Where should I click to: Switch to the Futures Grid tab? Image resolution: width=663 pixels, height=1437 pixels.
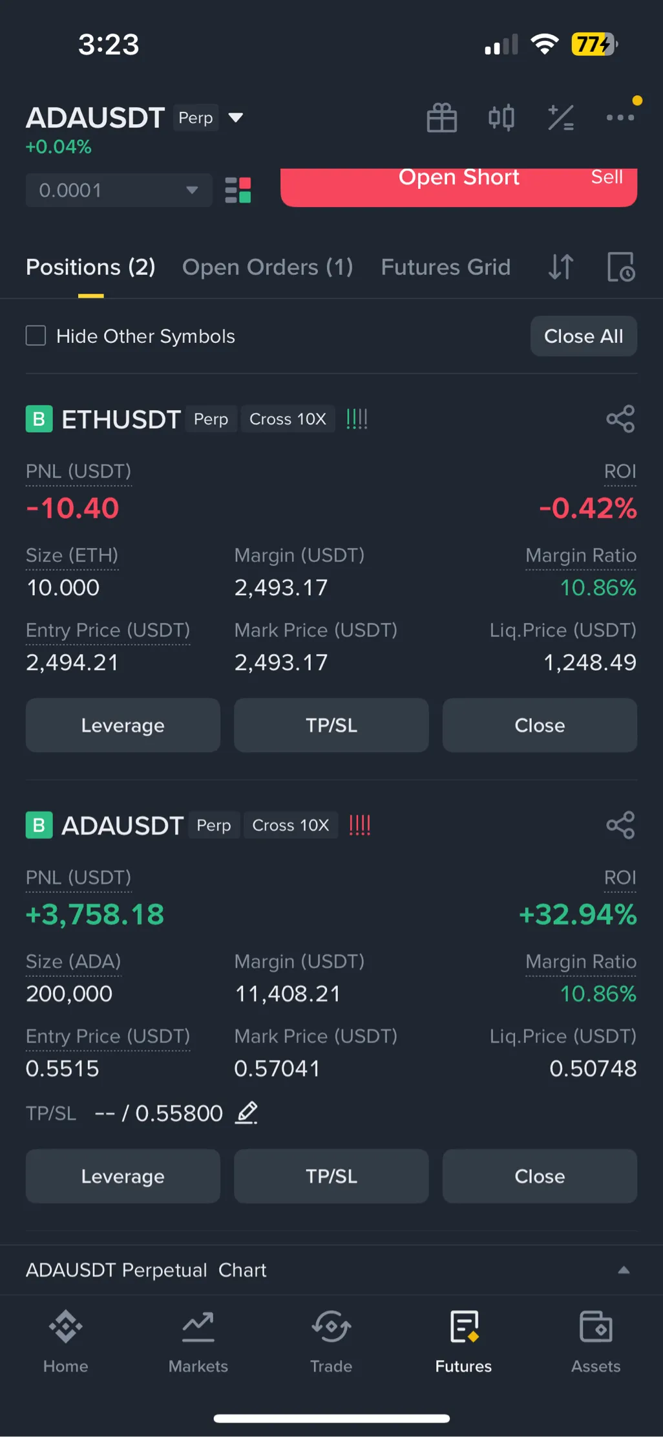446,267
